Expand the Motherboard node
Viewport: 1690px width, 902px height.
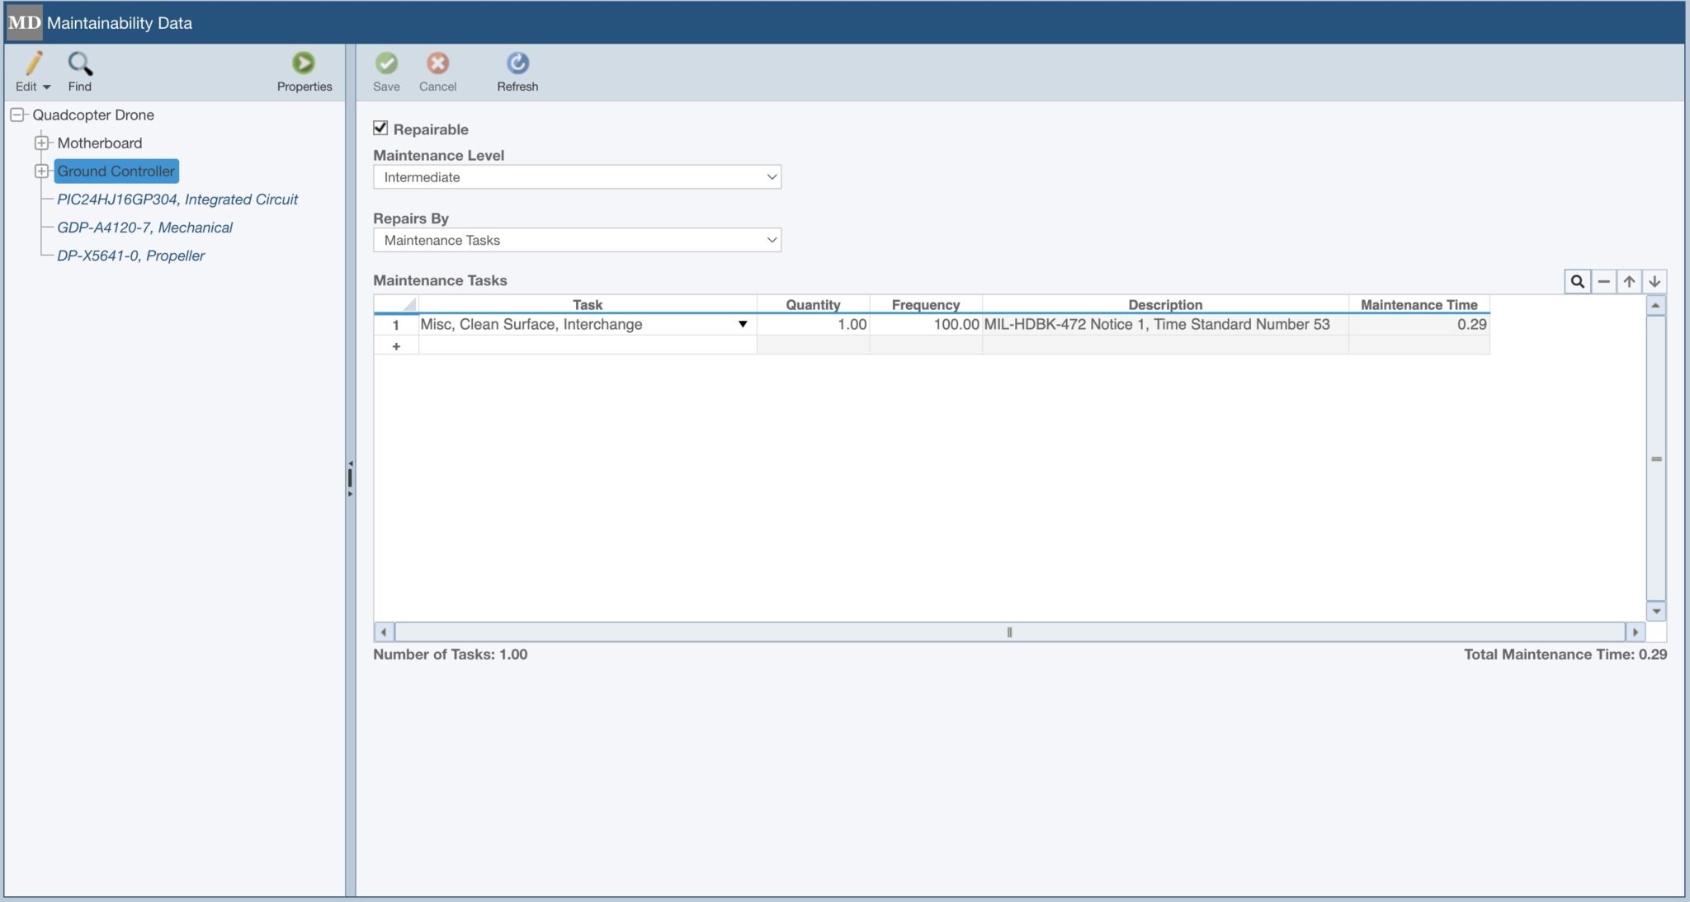pyautogui.click(x=41, y=143)
